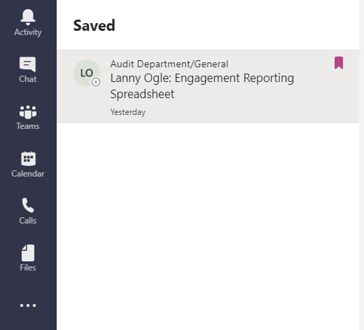Open the Calls phone icon
This screenshot has height=330, width=364.
28,205
